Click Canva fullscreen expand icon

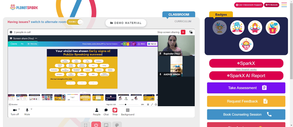(152, 105)
